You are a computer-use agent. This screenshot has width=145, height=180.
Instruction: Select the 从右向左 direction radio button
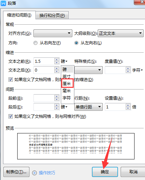(x=35, y=43)
